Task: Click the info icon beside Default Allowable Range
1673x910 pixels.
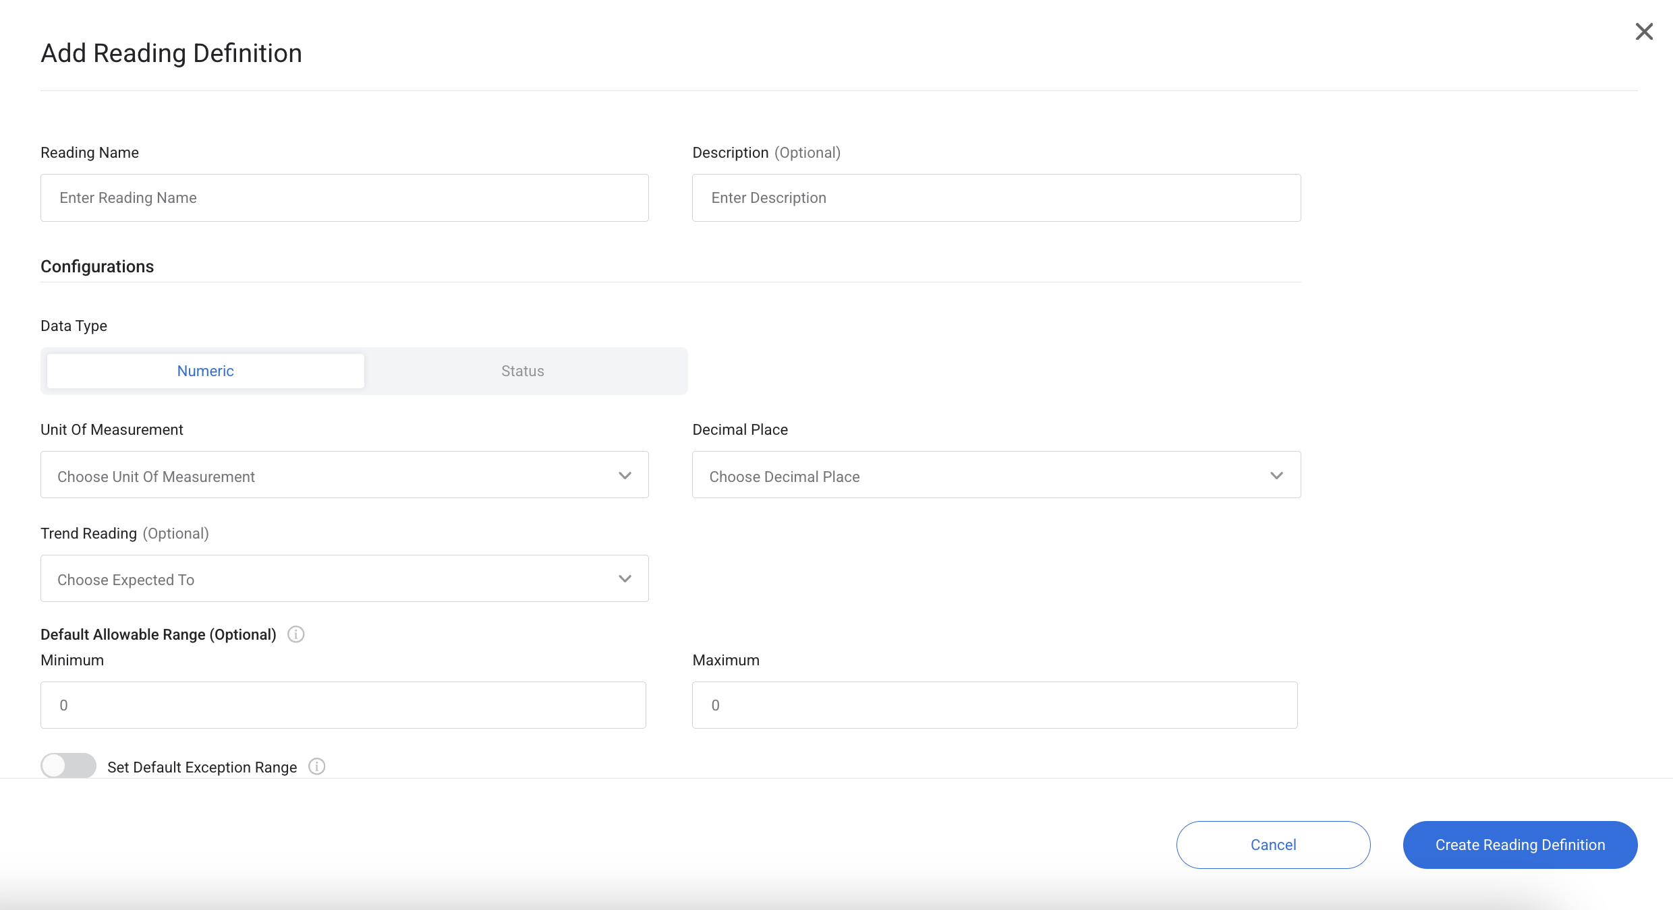Action: 295,634
